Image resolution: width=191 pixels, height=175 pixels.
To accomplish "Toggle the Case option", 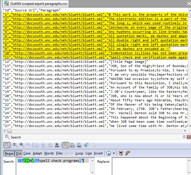I will click(x=27, y=153).
